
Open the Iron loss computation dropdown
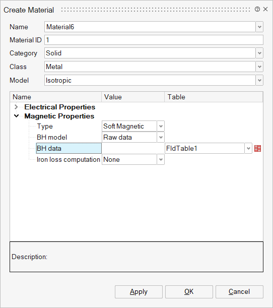(161, 159)
